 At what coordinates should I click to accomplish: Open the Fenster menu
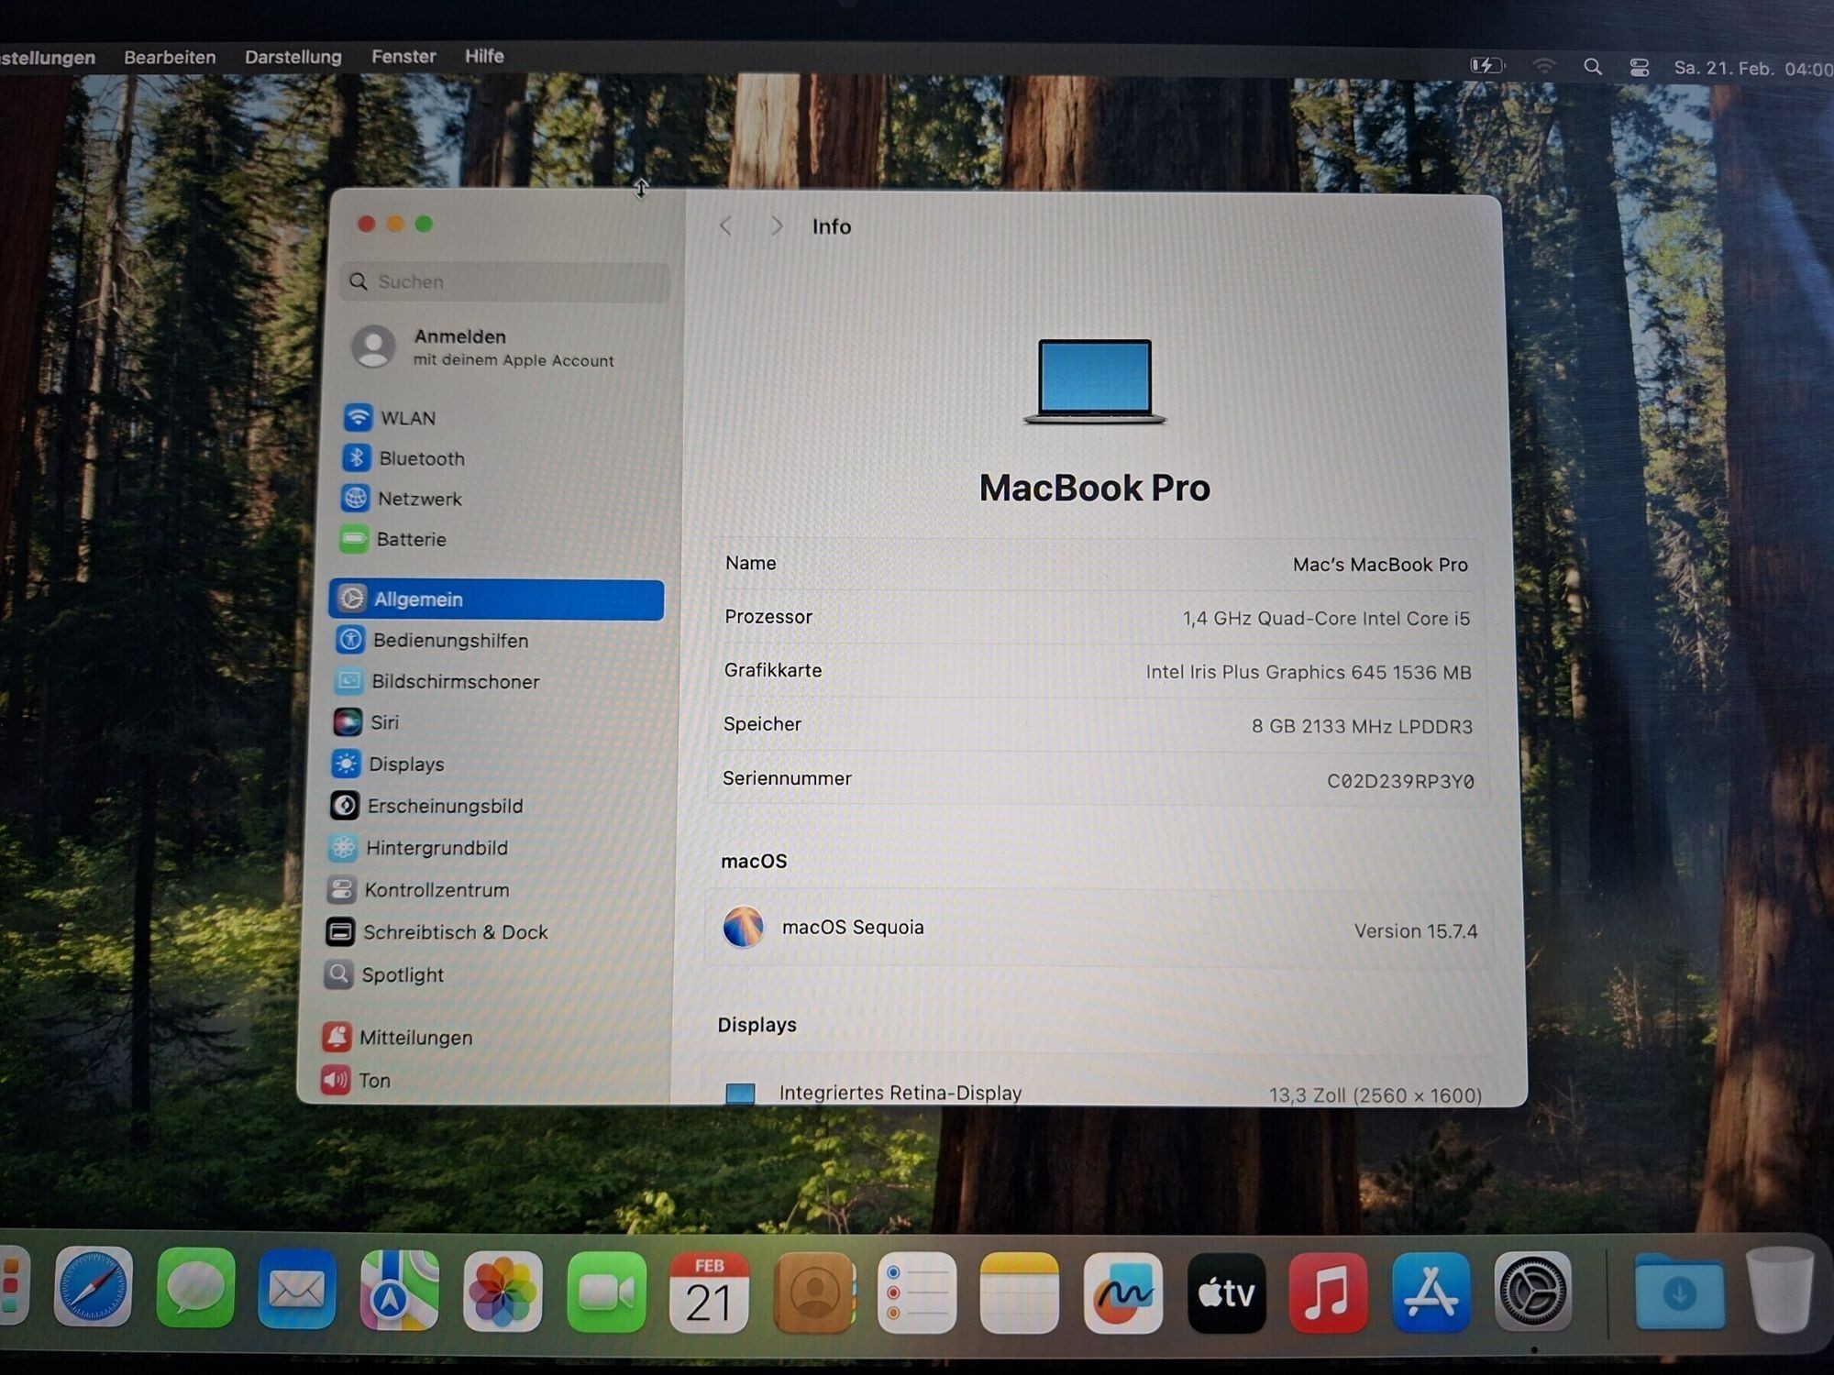(403, 57)
